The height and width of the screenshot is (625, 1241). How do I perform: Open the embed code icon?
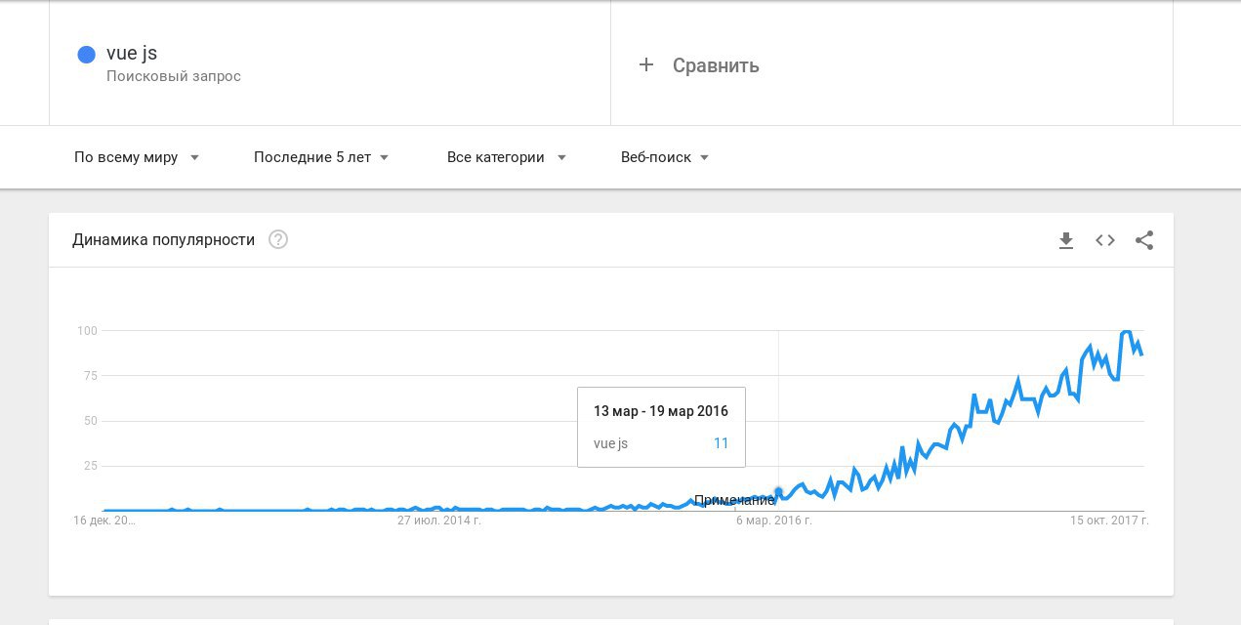click(x=1105, y=240)
